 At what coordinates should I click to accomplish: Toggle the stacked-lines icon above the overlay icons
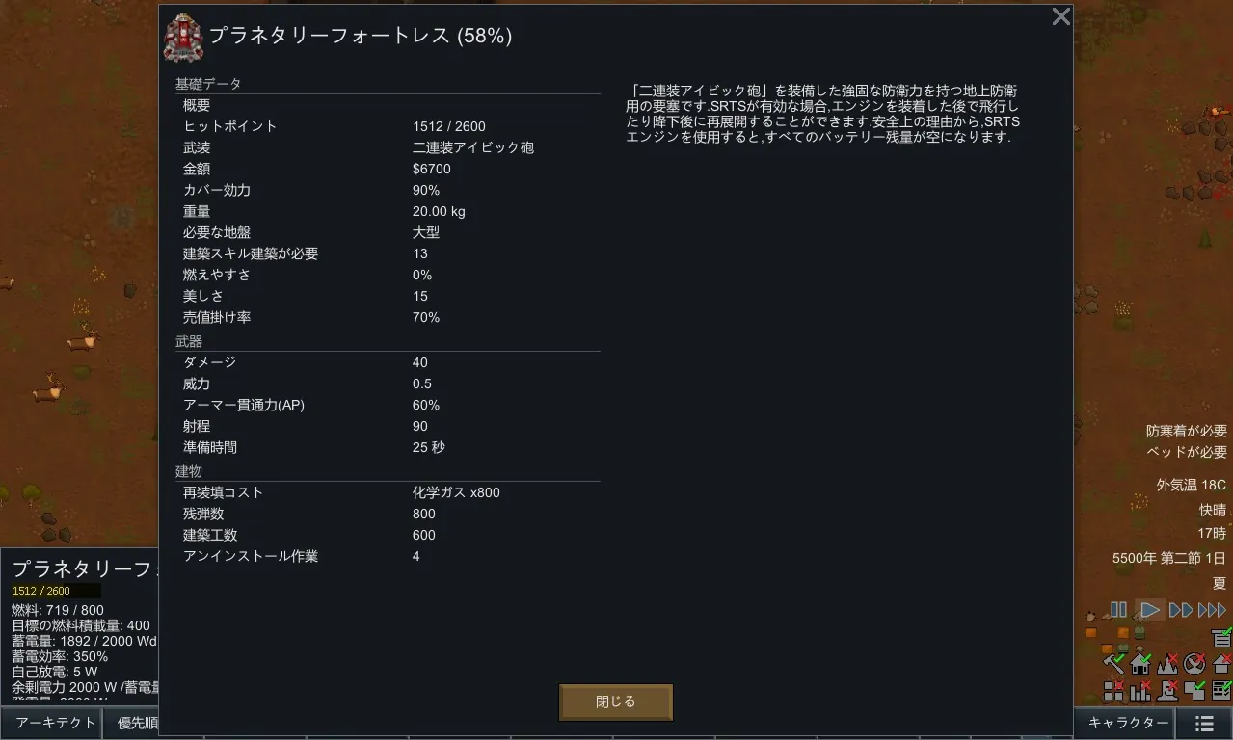[1221, 637]
